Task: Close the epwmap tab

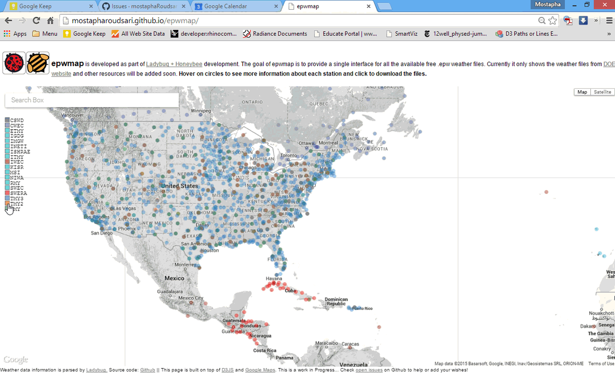Action: [368, 7]
